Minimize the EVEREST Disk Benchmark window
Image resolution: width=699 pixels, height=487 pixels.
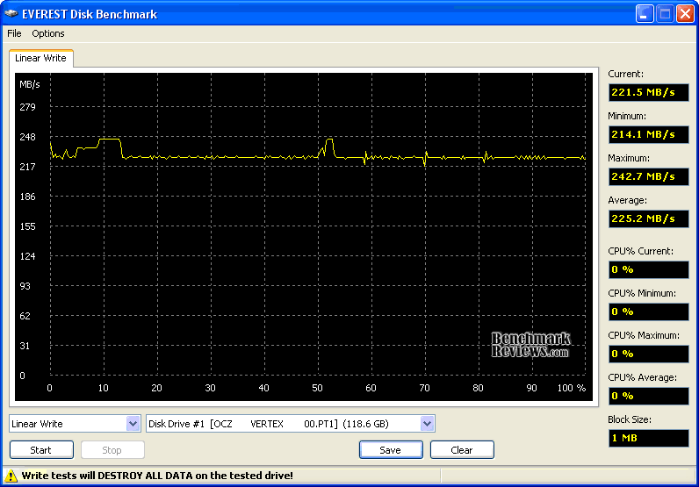[645, 14]
